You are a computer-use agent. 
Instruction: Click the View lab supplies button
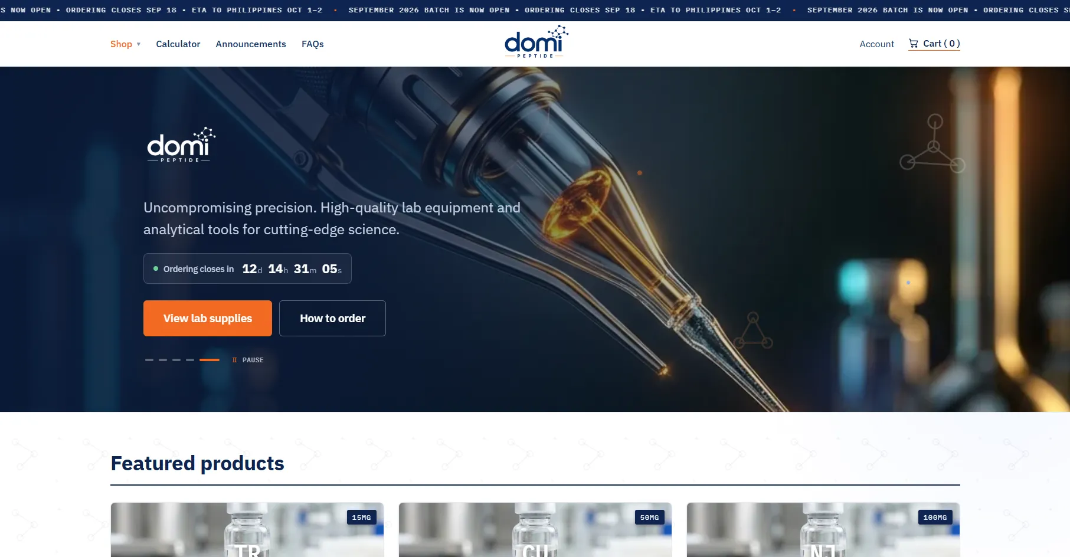[x=208, y=319]
